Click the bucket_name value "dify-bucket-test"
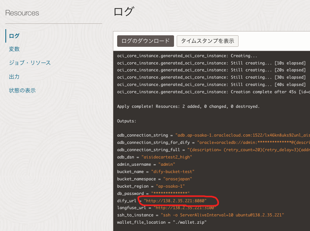This screenshot has height=231, width=310. tap(173, 172)
